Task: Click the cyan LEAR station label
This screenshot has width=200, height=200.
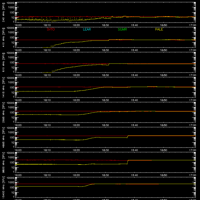Action: 87,29
